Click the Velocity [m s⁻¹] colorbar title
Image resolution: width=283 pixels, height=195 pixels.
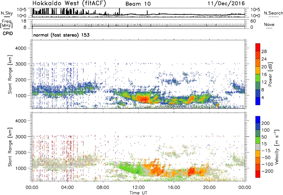[277, 147]
